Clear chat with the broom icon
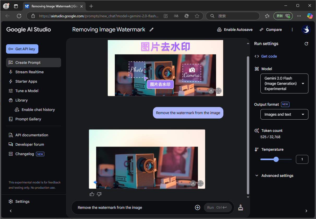This screenshot has width=316, height=219. tap(241, 207)
